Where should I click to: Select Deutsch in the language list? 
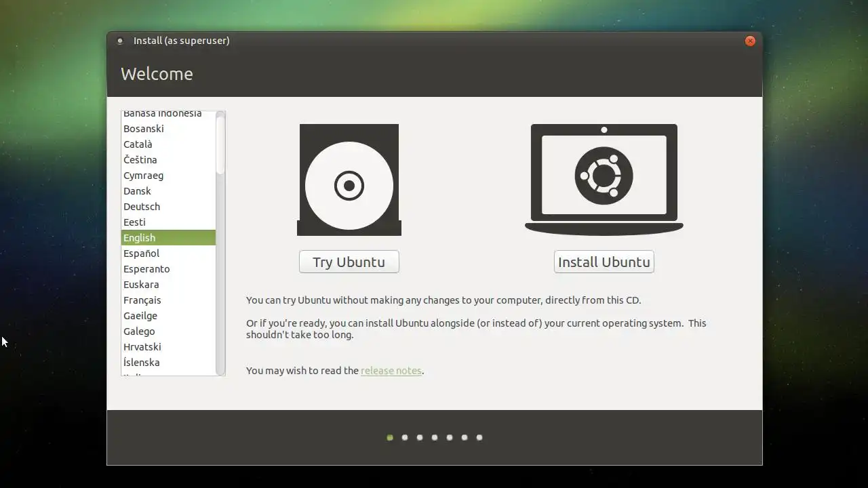pyautogui.click(x=168, y=207)
